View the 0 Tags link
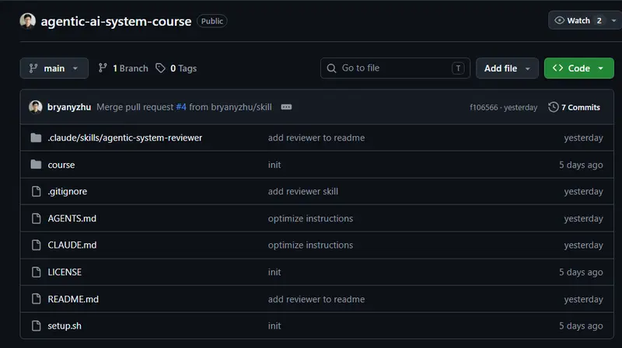Viewport: 622px width, 348px height. point(183,68)
